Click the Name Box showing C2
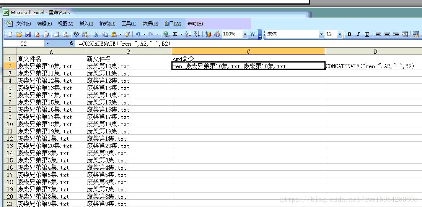The width and height of the screenshot is (422, 207). pyautogui.click(x=24, y=43)
